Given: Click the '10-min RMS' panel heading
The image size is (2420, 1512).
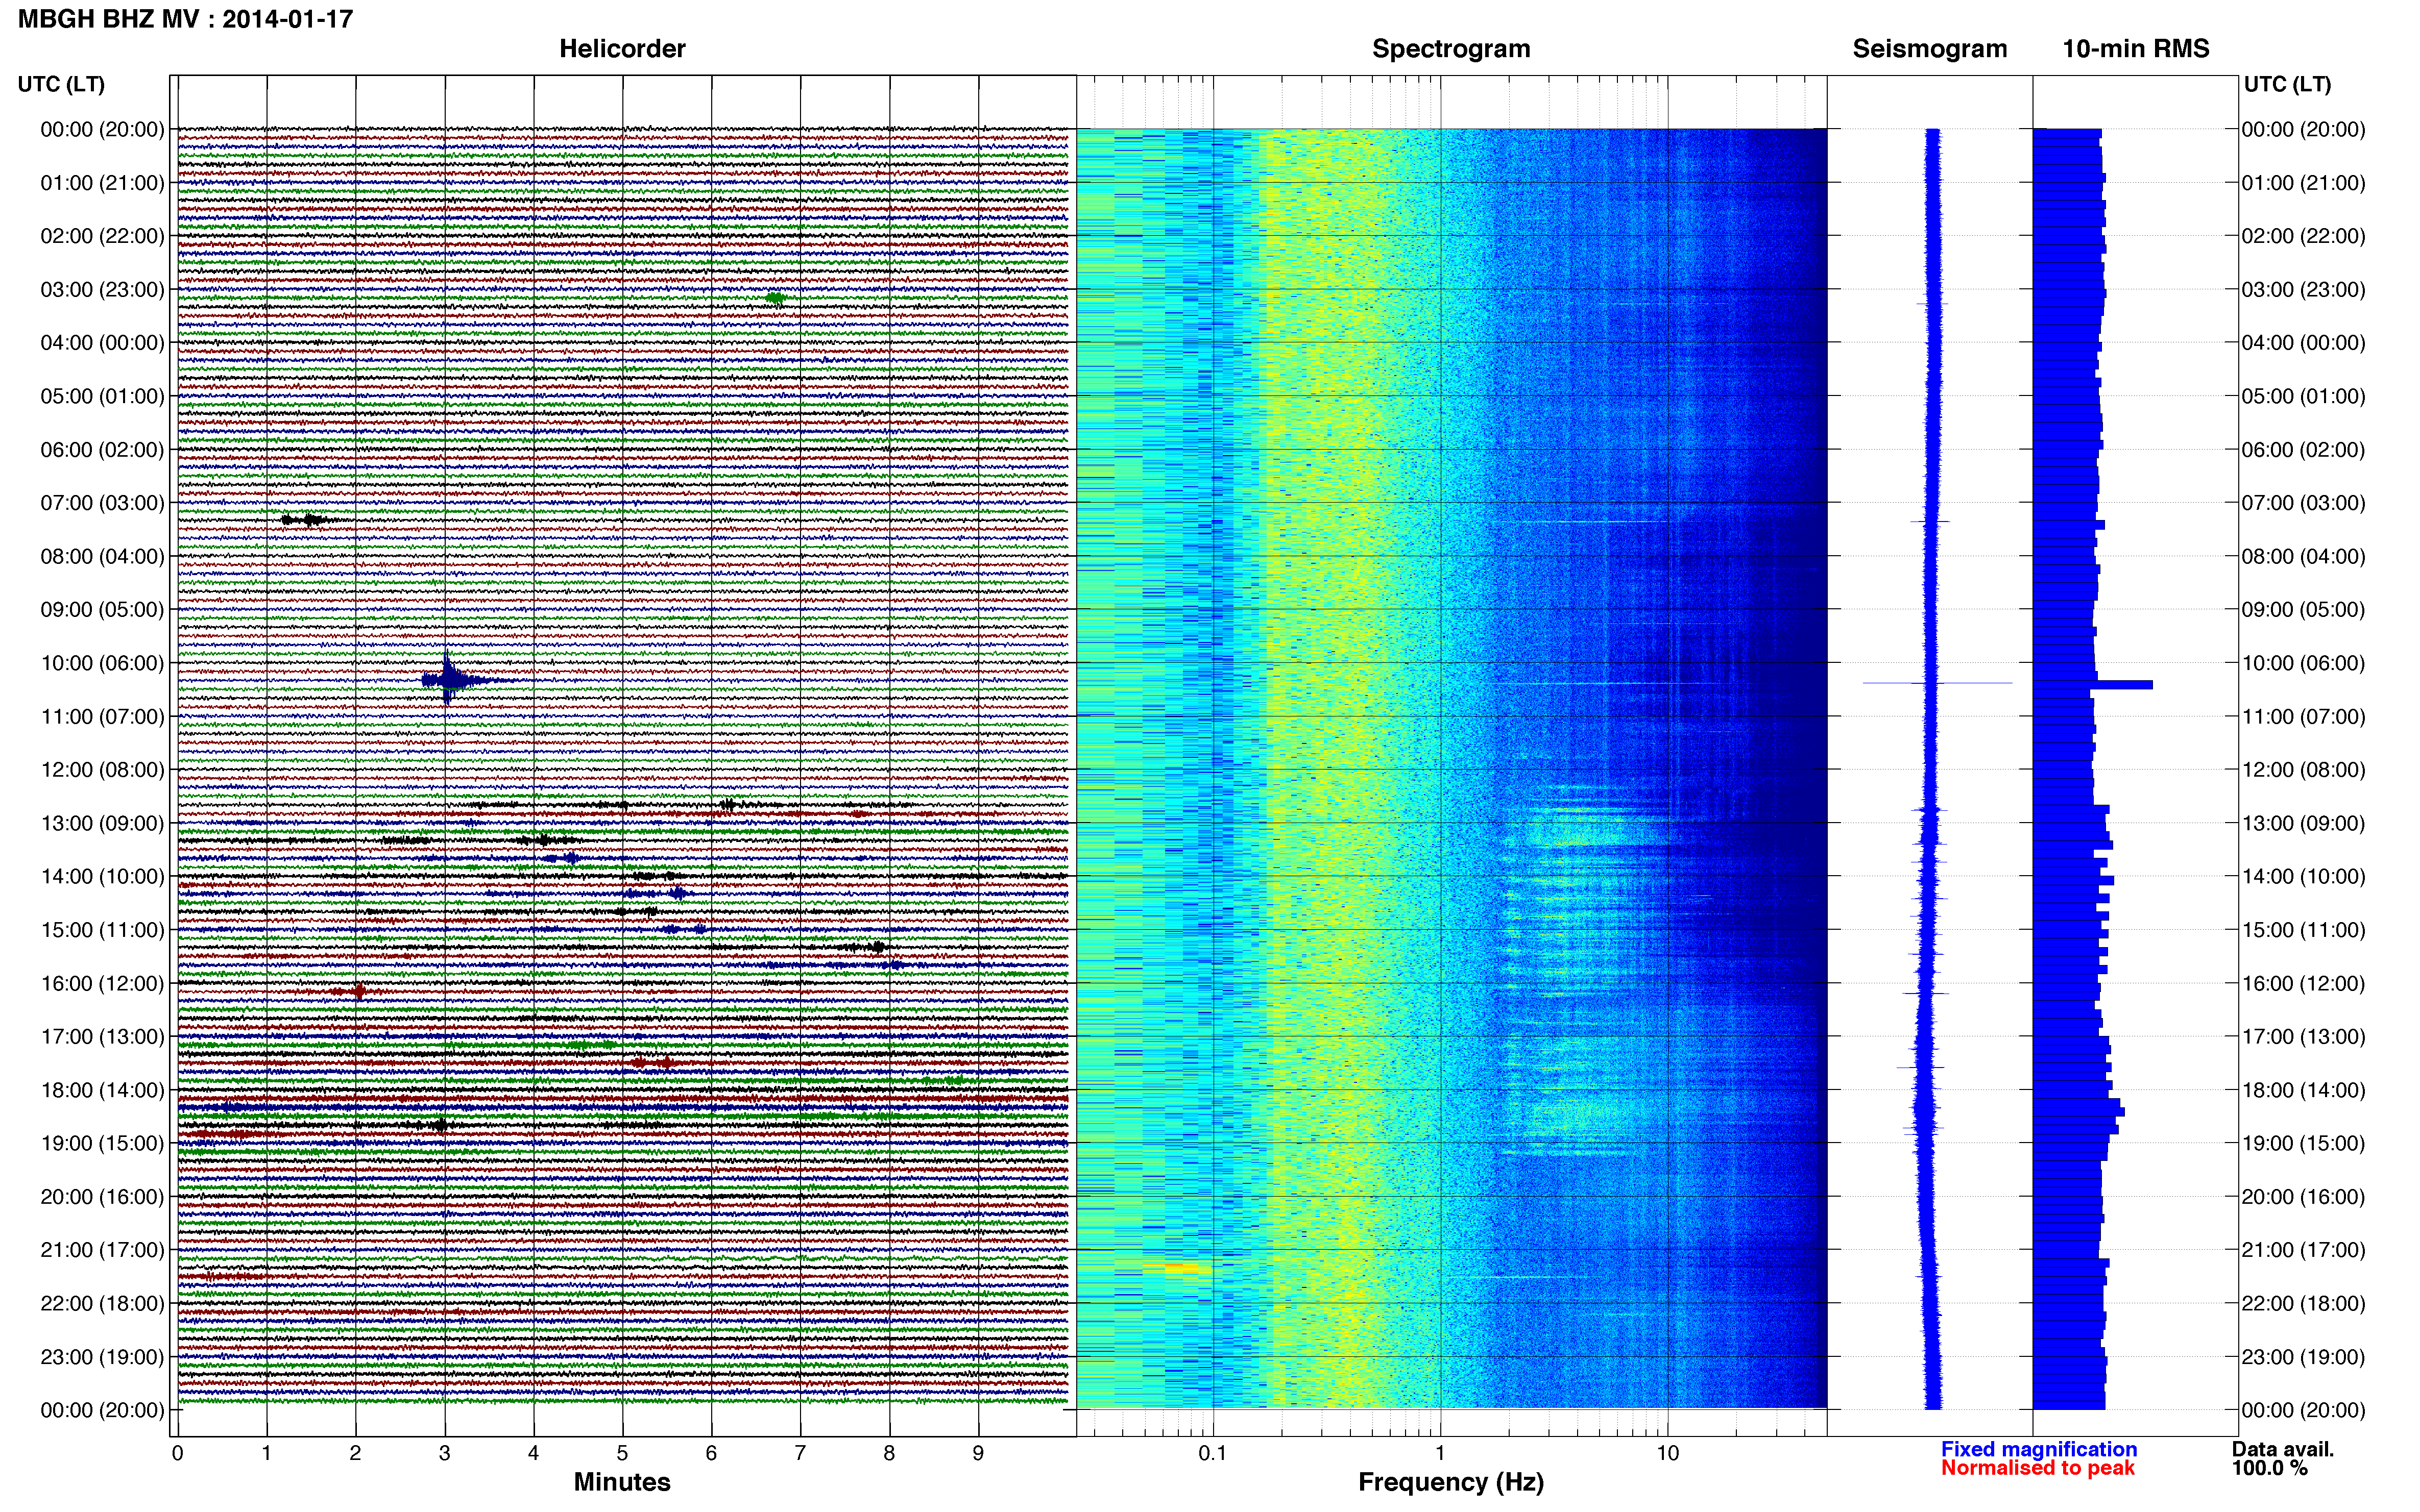Looking at the screenshot, I should pos(2136,49).
